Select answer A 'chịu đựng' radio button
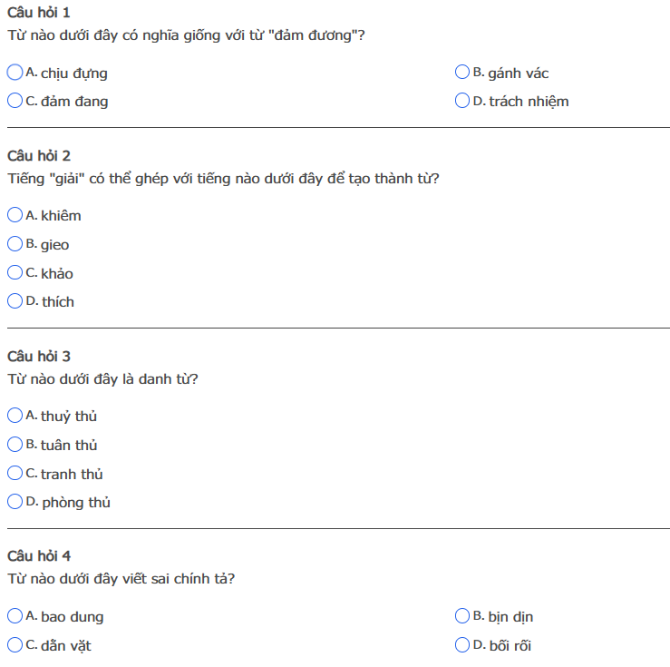This screenshot has height=667, width=670. tap(15, 73)
